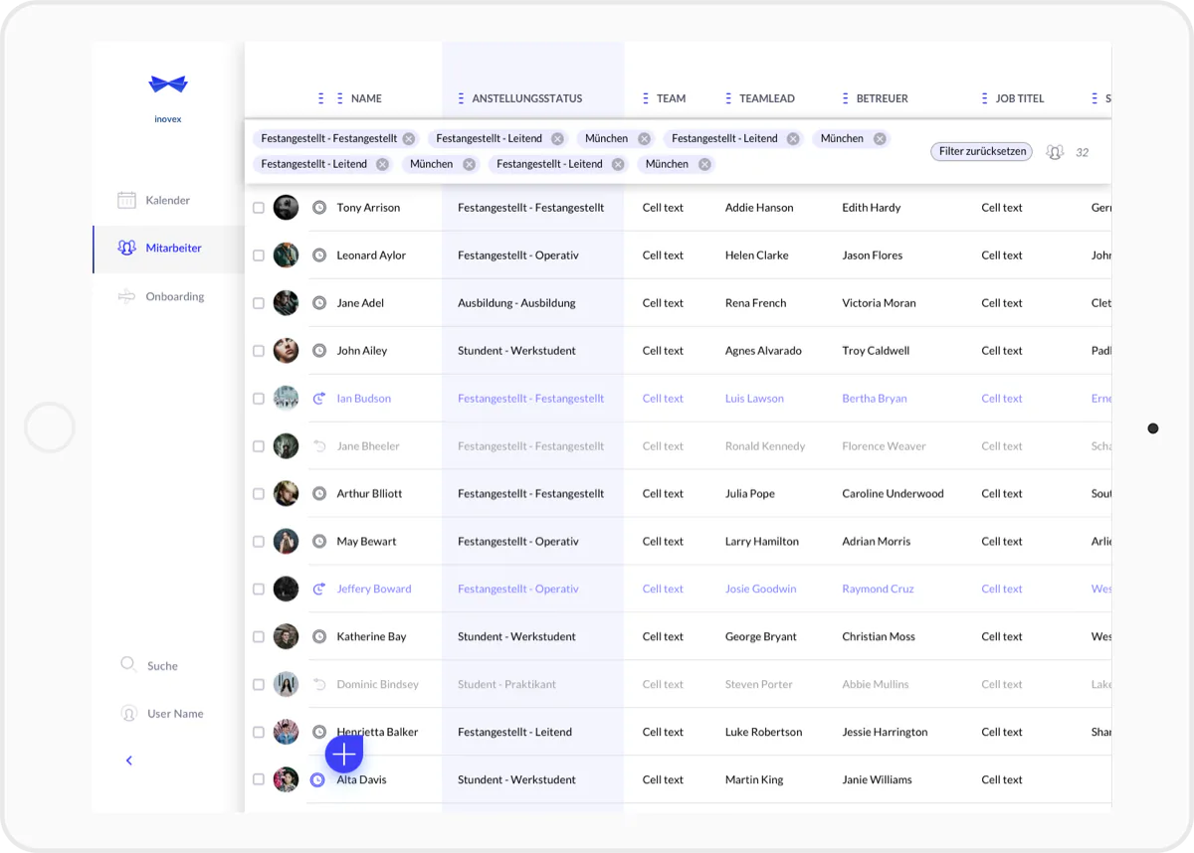Click the blue plus add button
Screen dimensions: 1194x853
pos(344,755)
